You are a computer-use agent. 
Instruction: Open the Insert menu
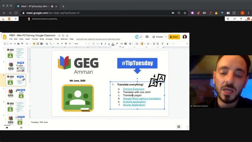pos(28,39)
